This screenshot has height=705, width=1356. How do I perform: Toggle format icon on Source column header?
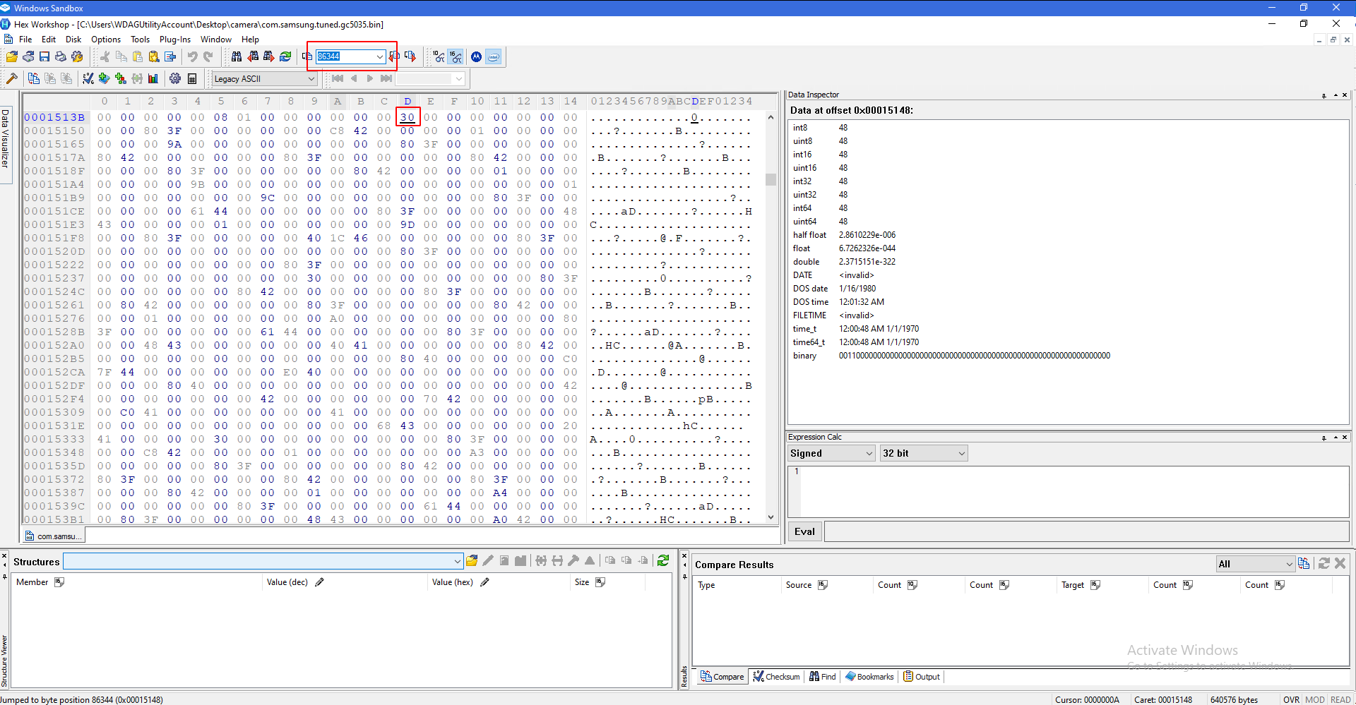pyautogui.click(x=823, y=585)
